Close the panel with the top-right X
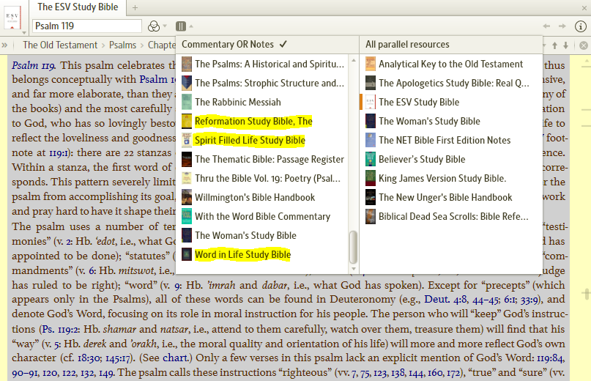The height and width of the screenshot is (381, 591). (584, 7)
